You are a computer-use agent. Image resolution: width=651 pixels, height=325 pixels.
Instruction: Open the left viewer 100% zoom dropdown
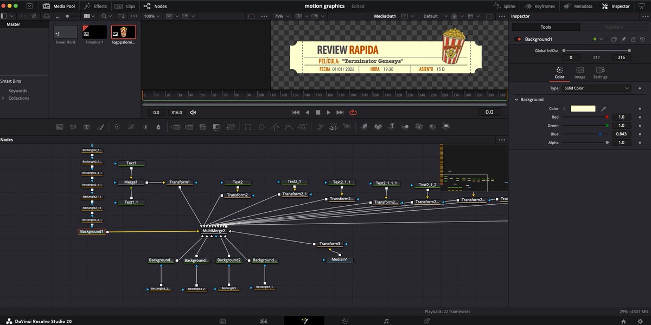[152, 16]
